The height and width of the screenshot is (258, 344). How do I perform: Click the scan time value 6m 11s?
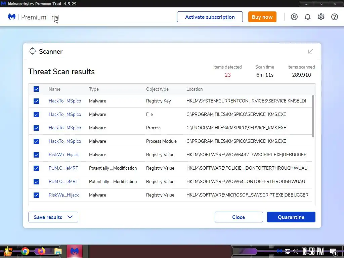pyautogui.click(x=265, y=75)
